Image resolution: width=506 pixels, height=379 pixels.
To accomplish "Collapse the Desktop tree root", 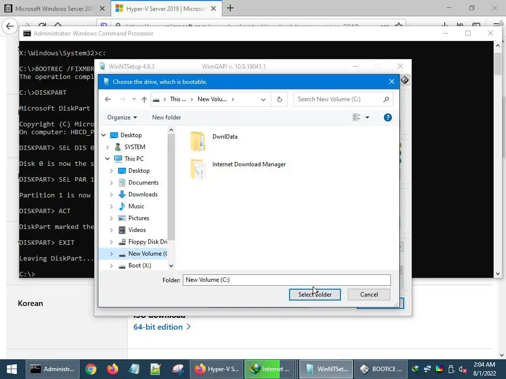I will (x=104, y=135).
